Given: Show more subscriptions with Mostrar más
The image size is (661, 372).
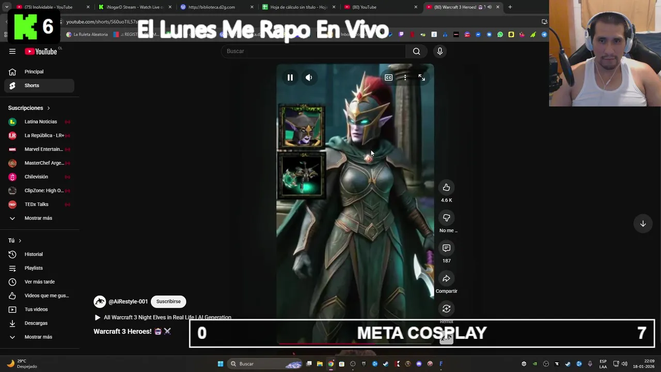Looking at the screenshot, I should click(x=39, y=218).
